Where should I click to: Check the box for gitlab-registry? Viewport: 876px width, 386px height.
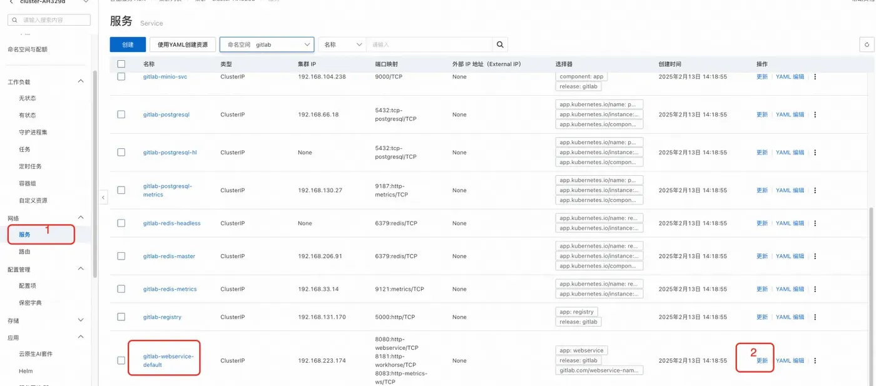121,317
